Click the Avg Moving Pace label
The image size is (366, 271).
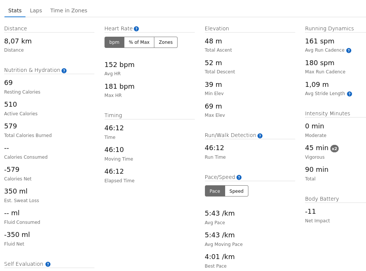(224, 244)
